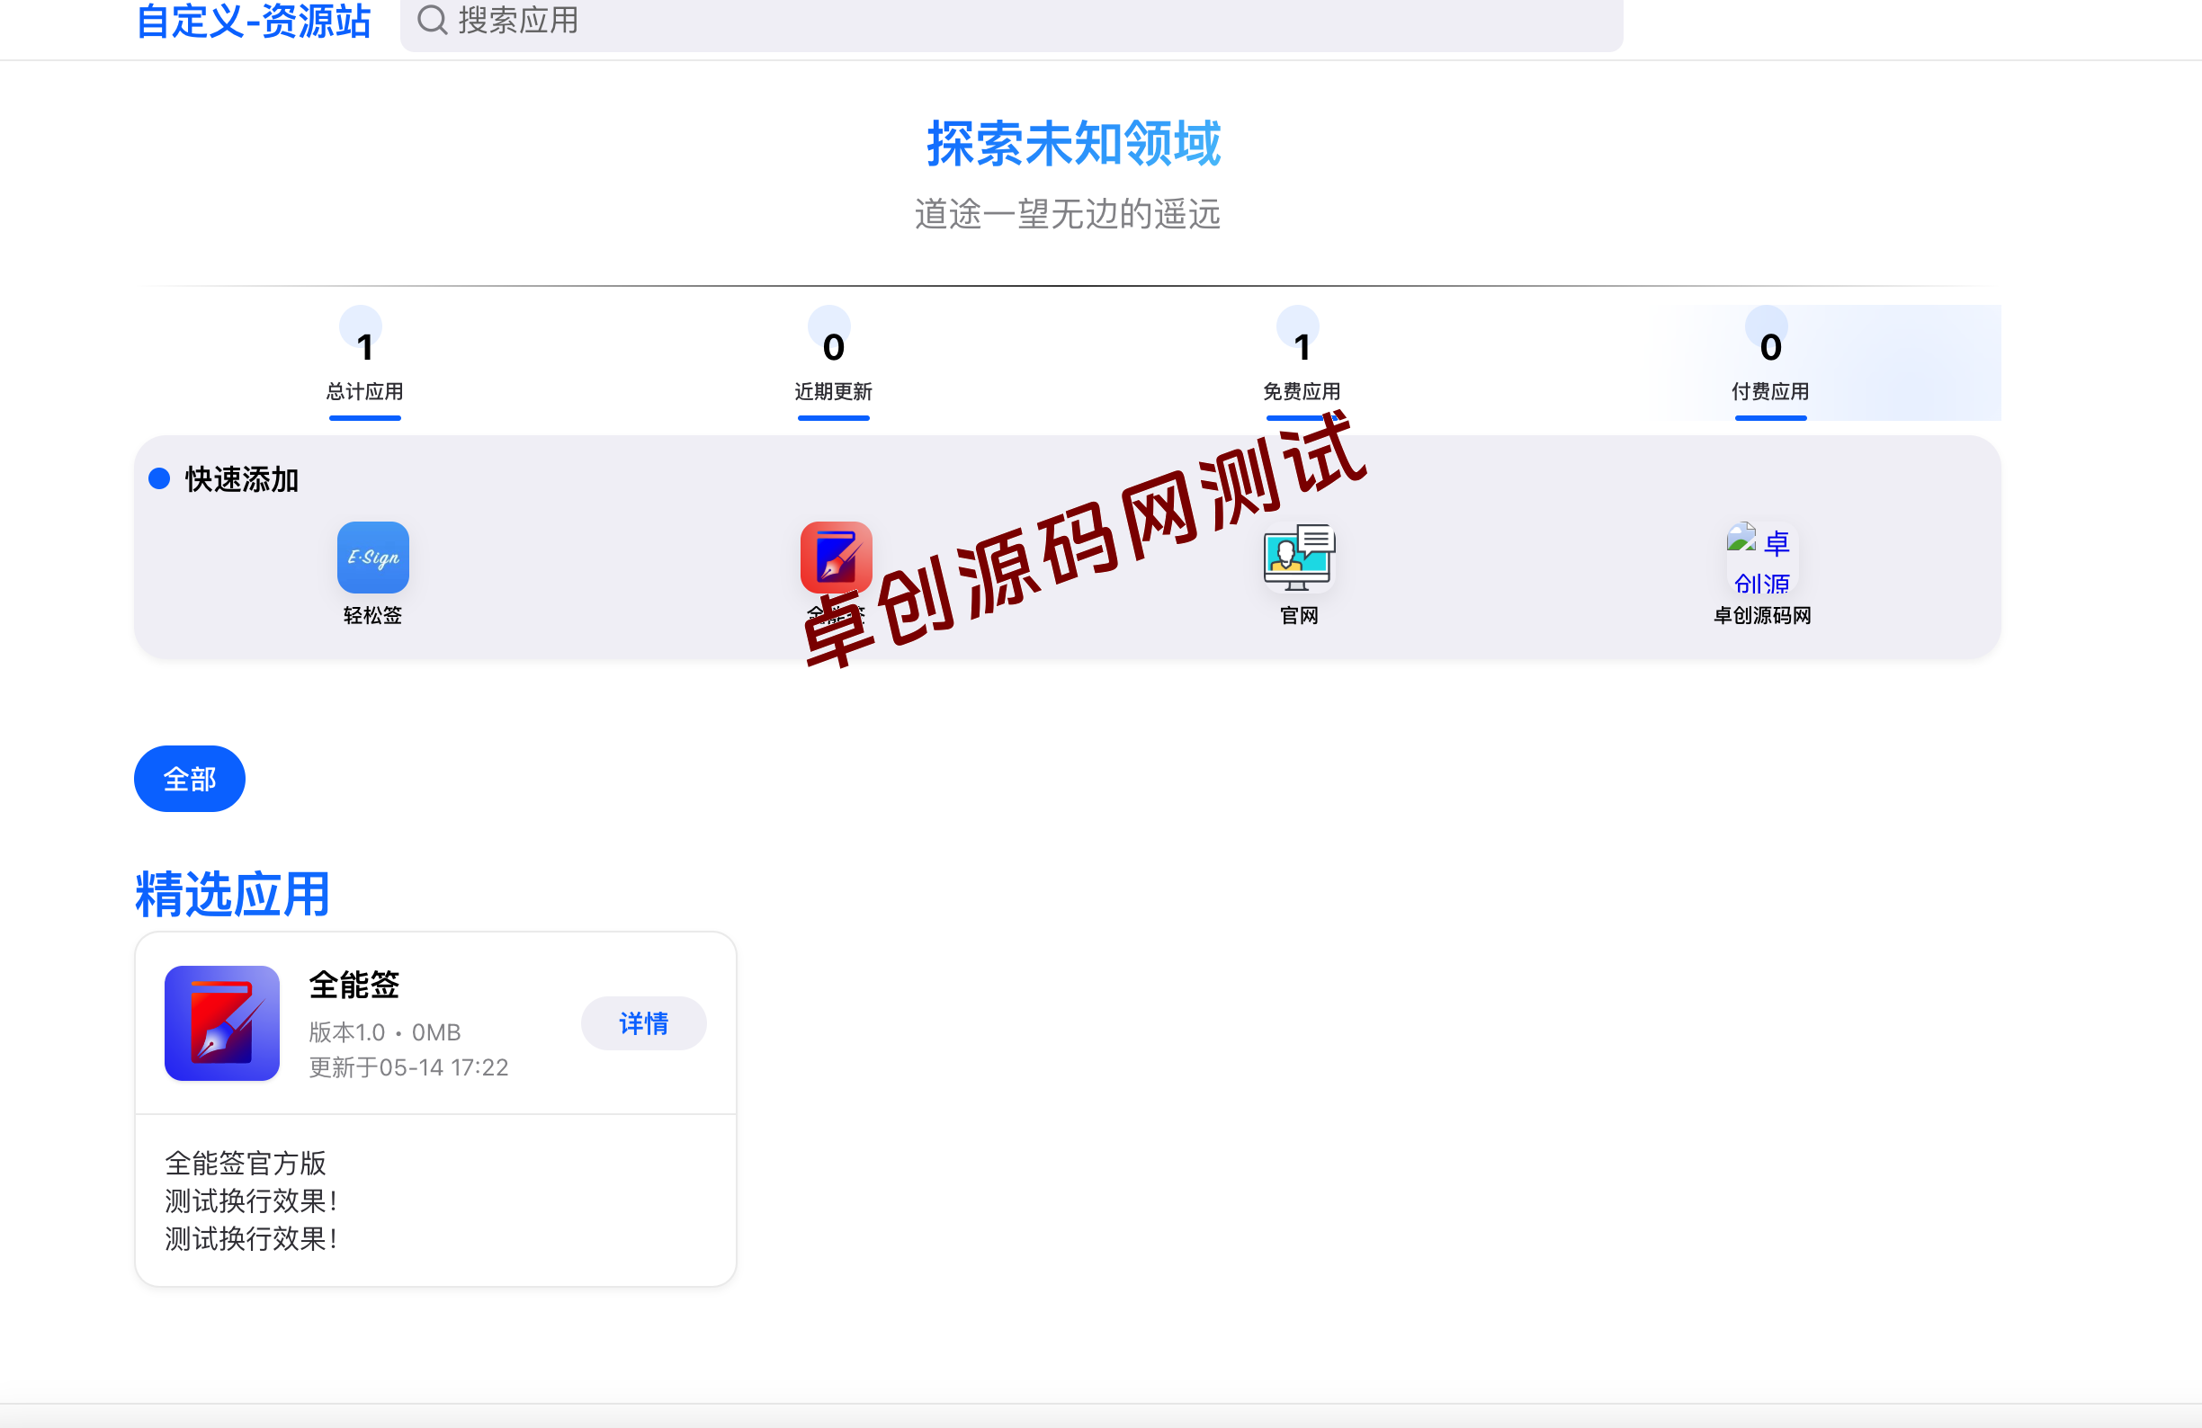Open the 卓创源码网 broken-image icon

(x=1761, y=558)
